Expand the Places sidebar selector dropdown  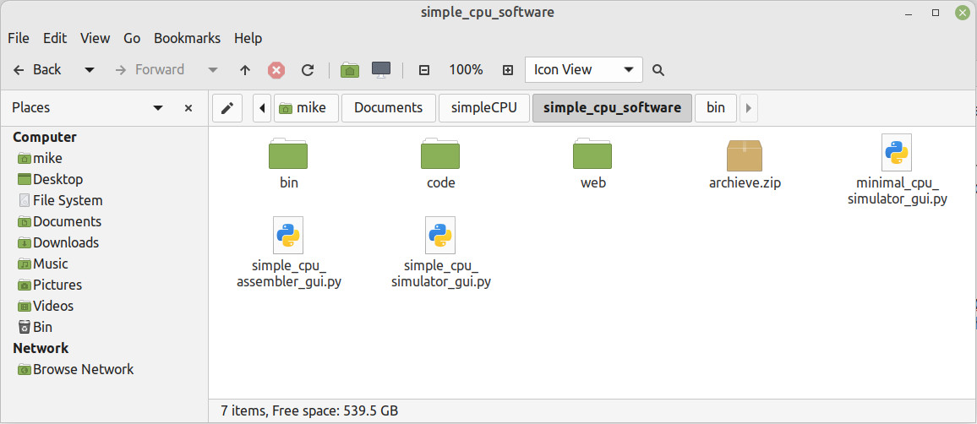point(158,108)
